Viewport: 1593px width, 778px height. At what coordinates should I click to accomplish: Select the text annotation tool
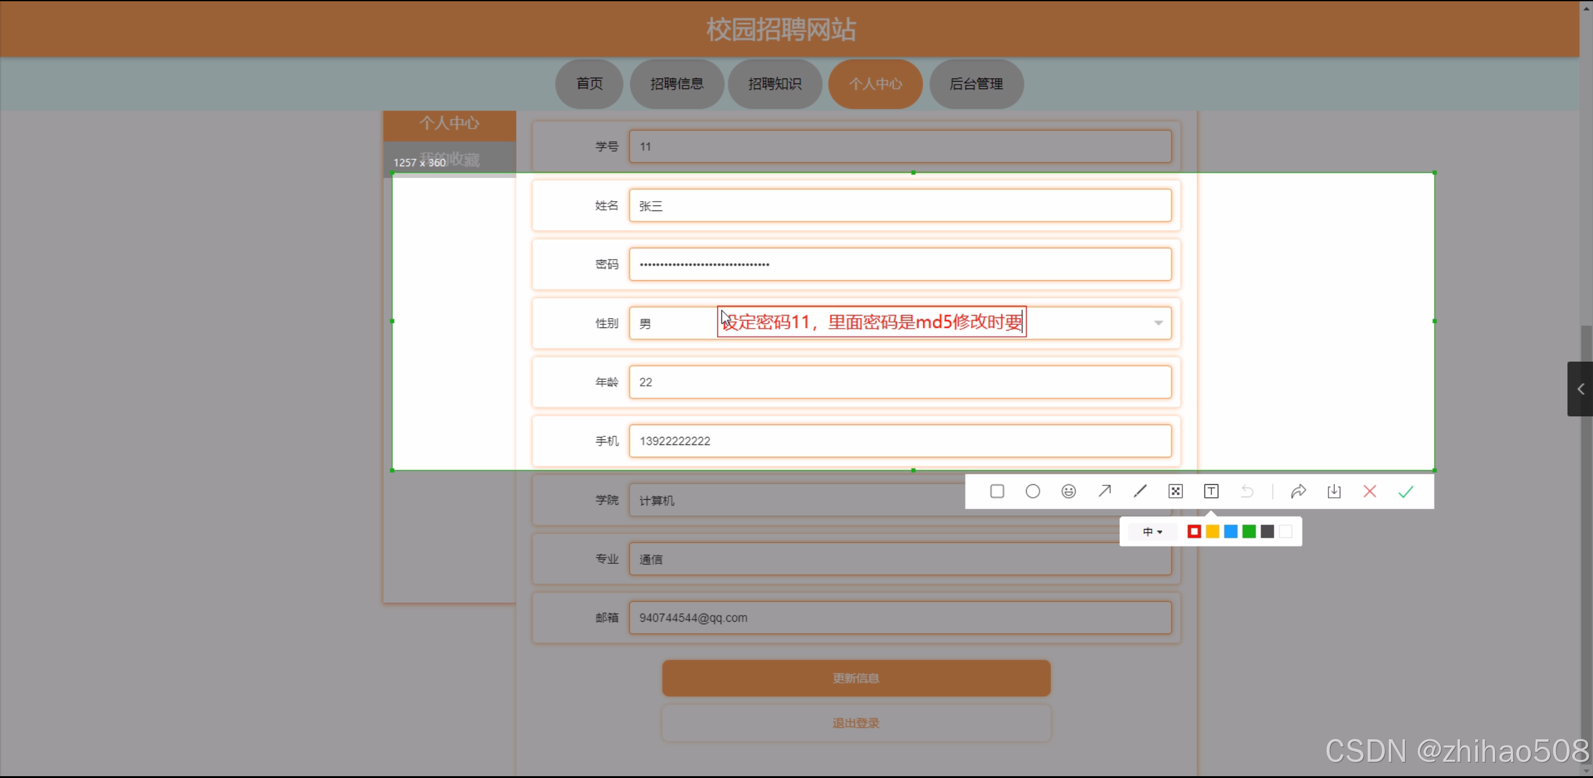1211,492
